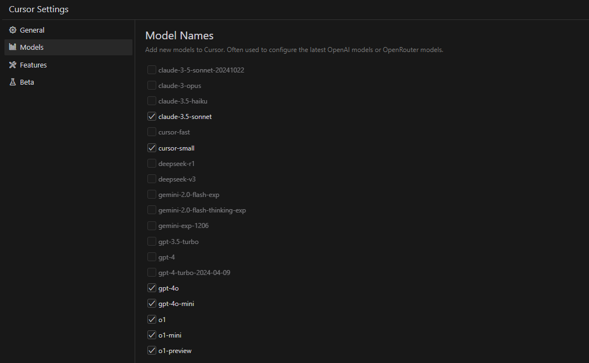This screenshot has height=363, width=589.
Task: Check the claude-3.5-haiku checkbox
Action: pos(152,101)
